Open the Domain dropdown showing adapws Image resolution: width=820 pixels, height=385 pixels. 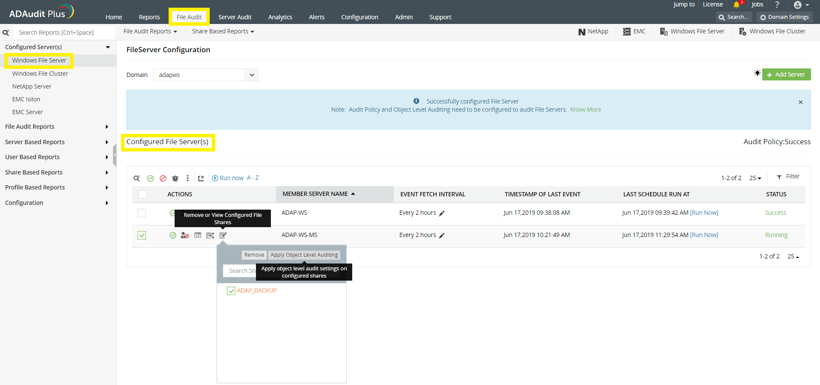click(252, 75)
